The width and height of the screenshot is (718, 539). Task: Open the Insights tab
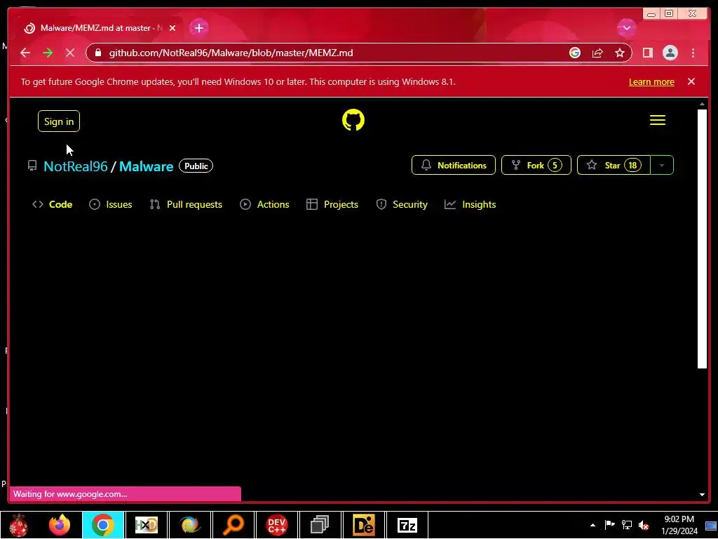pos(470,204)
